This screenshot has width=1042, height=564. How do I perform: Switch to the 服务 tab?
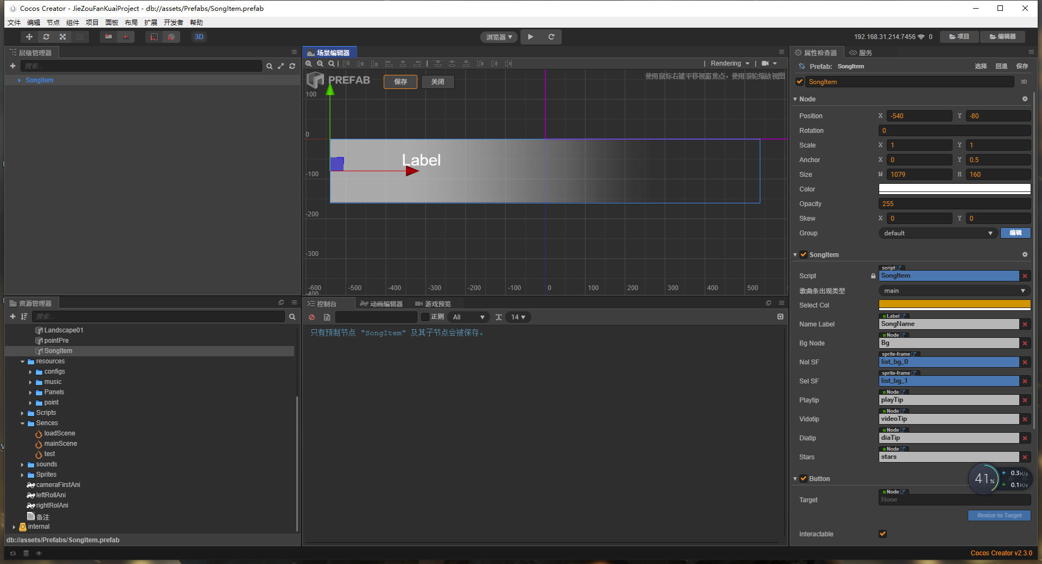[x=861, y=53]
